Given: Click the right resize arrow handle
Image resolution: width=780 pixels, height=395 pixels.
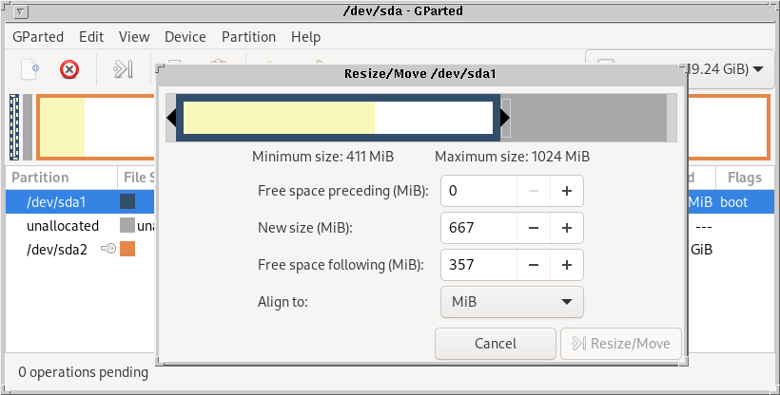Looking at the screenshot, I should click(505, 118).
